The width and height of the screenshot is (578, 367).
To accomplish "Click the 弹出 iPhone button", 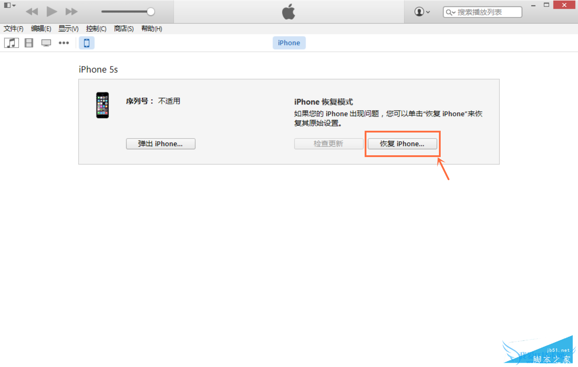I will tap(160, 144).
